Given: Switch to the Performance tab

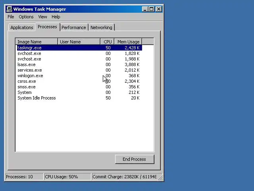Looking at the screenshot, I should [74, 27].
